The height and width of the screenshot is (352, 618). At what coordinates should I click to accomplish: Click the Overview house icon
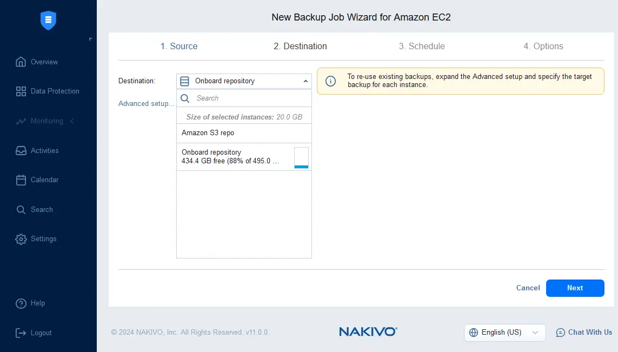click(x=21, y=62)
